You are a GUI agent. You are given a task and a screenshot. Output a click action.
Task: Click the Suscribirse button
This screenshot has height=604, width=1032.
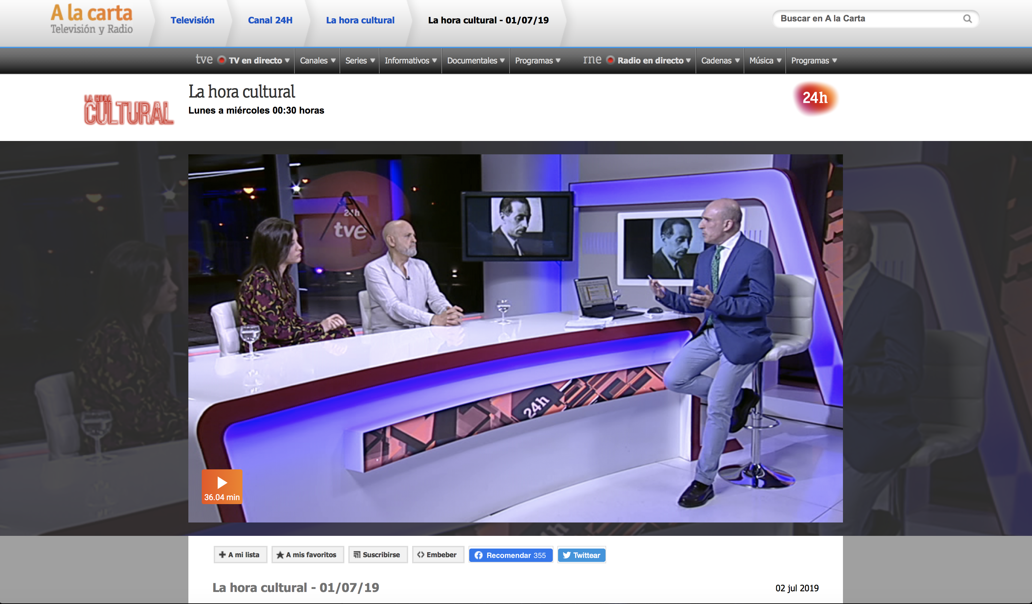point(378,555)
